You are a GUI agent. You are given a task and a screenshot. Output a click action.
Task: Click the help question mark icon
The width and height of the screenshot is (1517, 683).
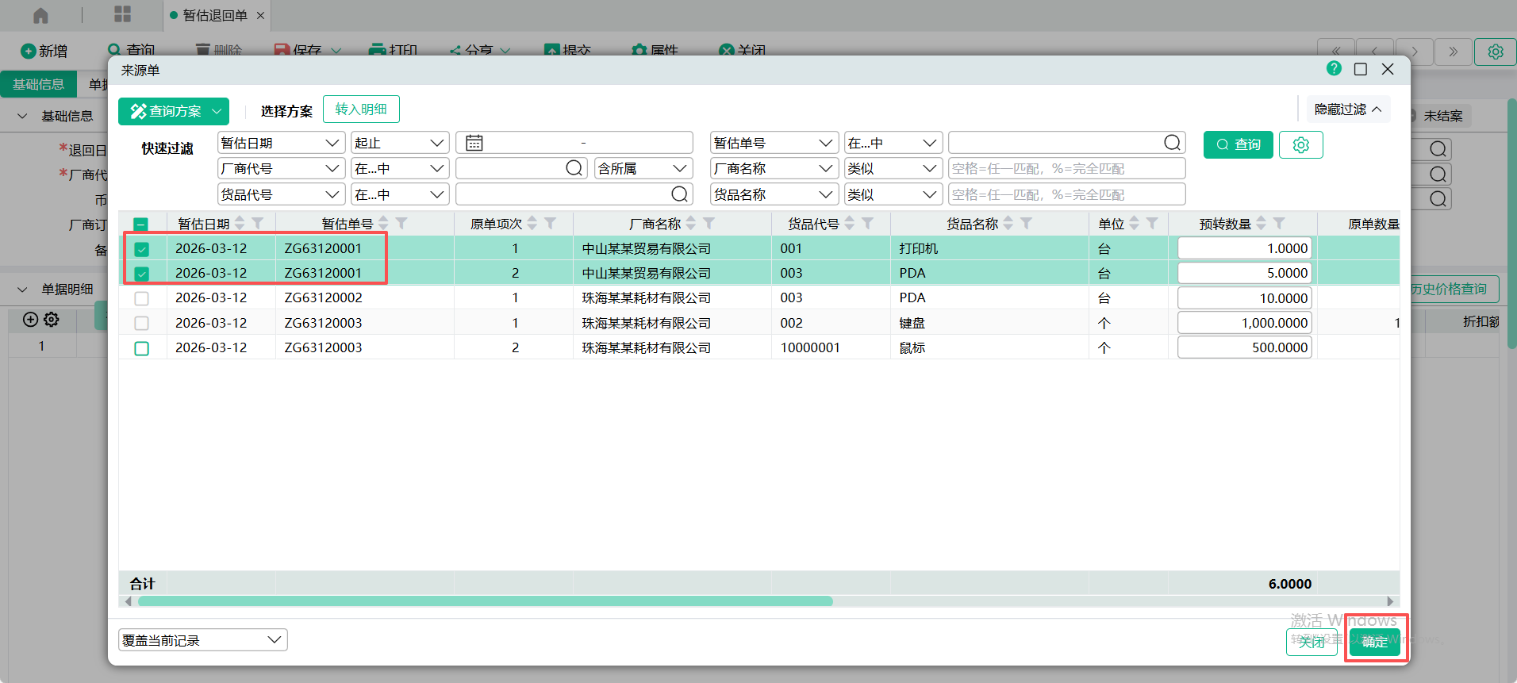point(1334,69)
